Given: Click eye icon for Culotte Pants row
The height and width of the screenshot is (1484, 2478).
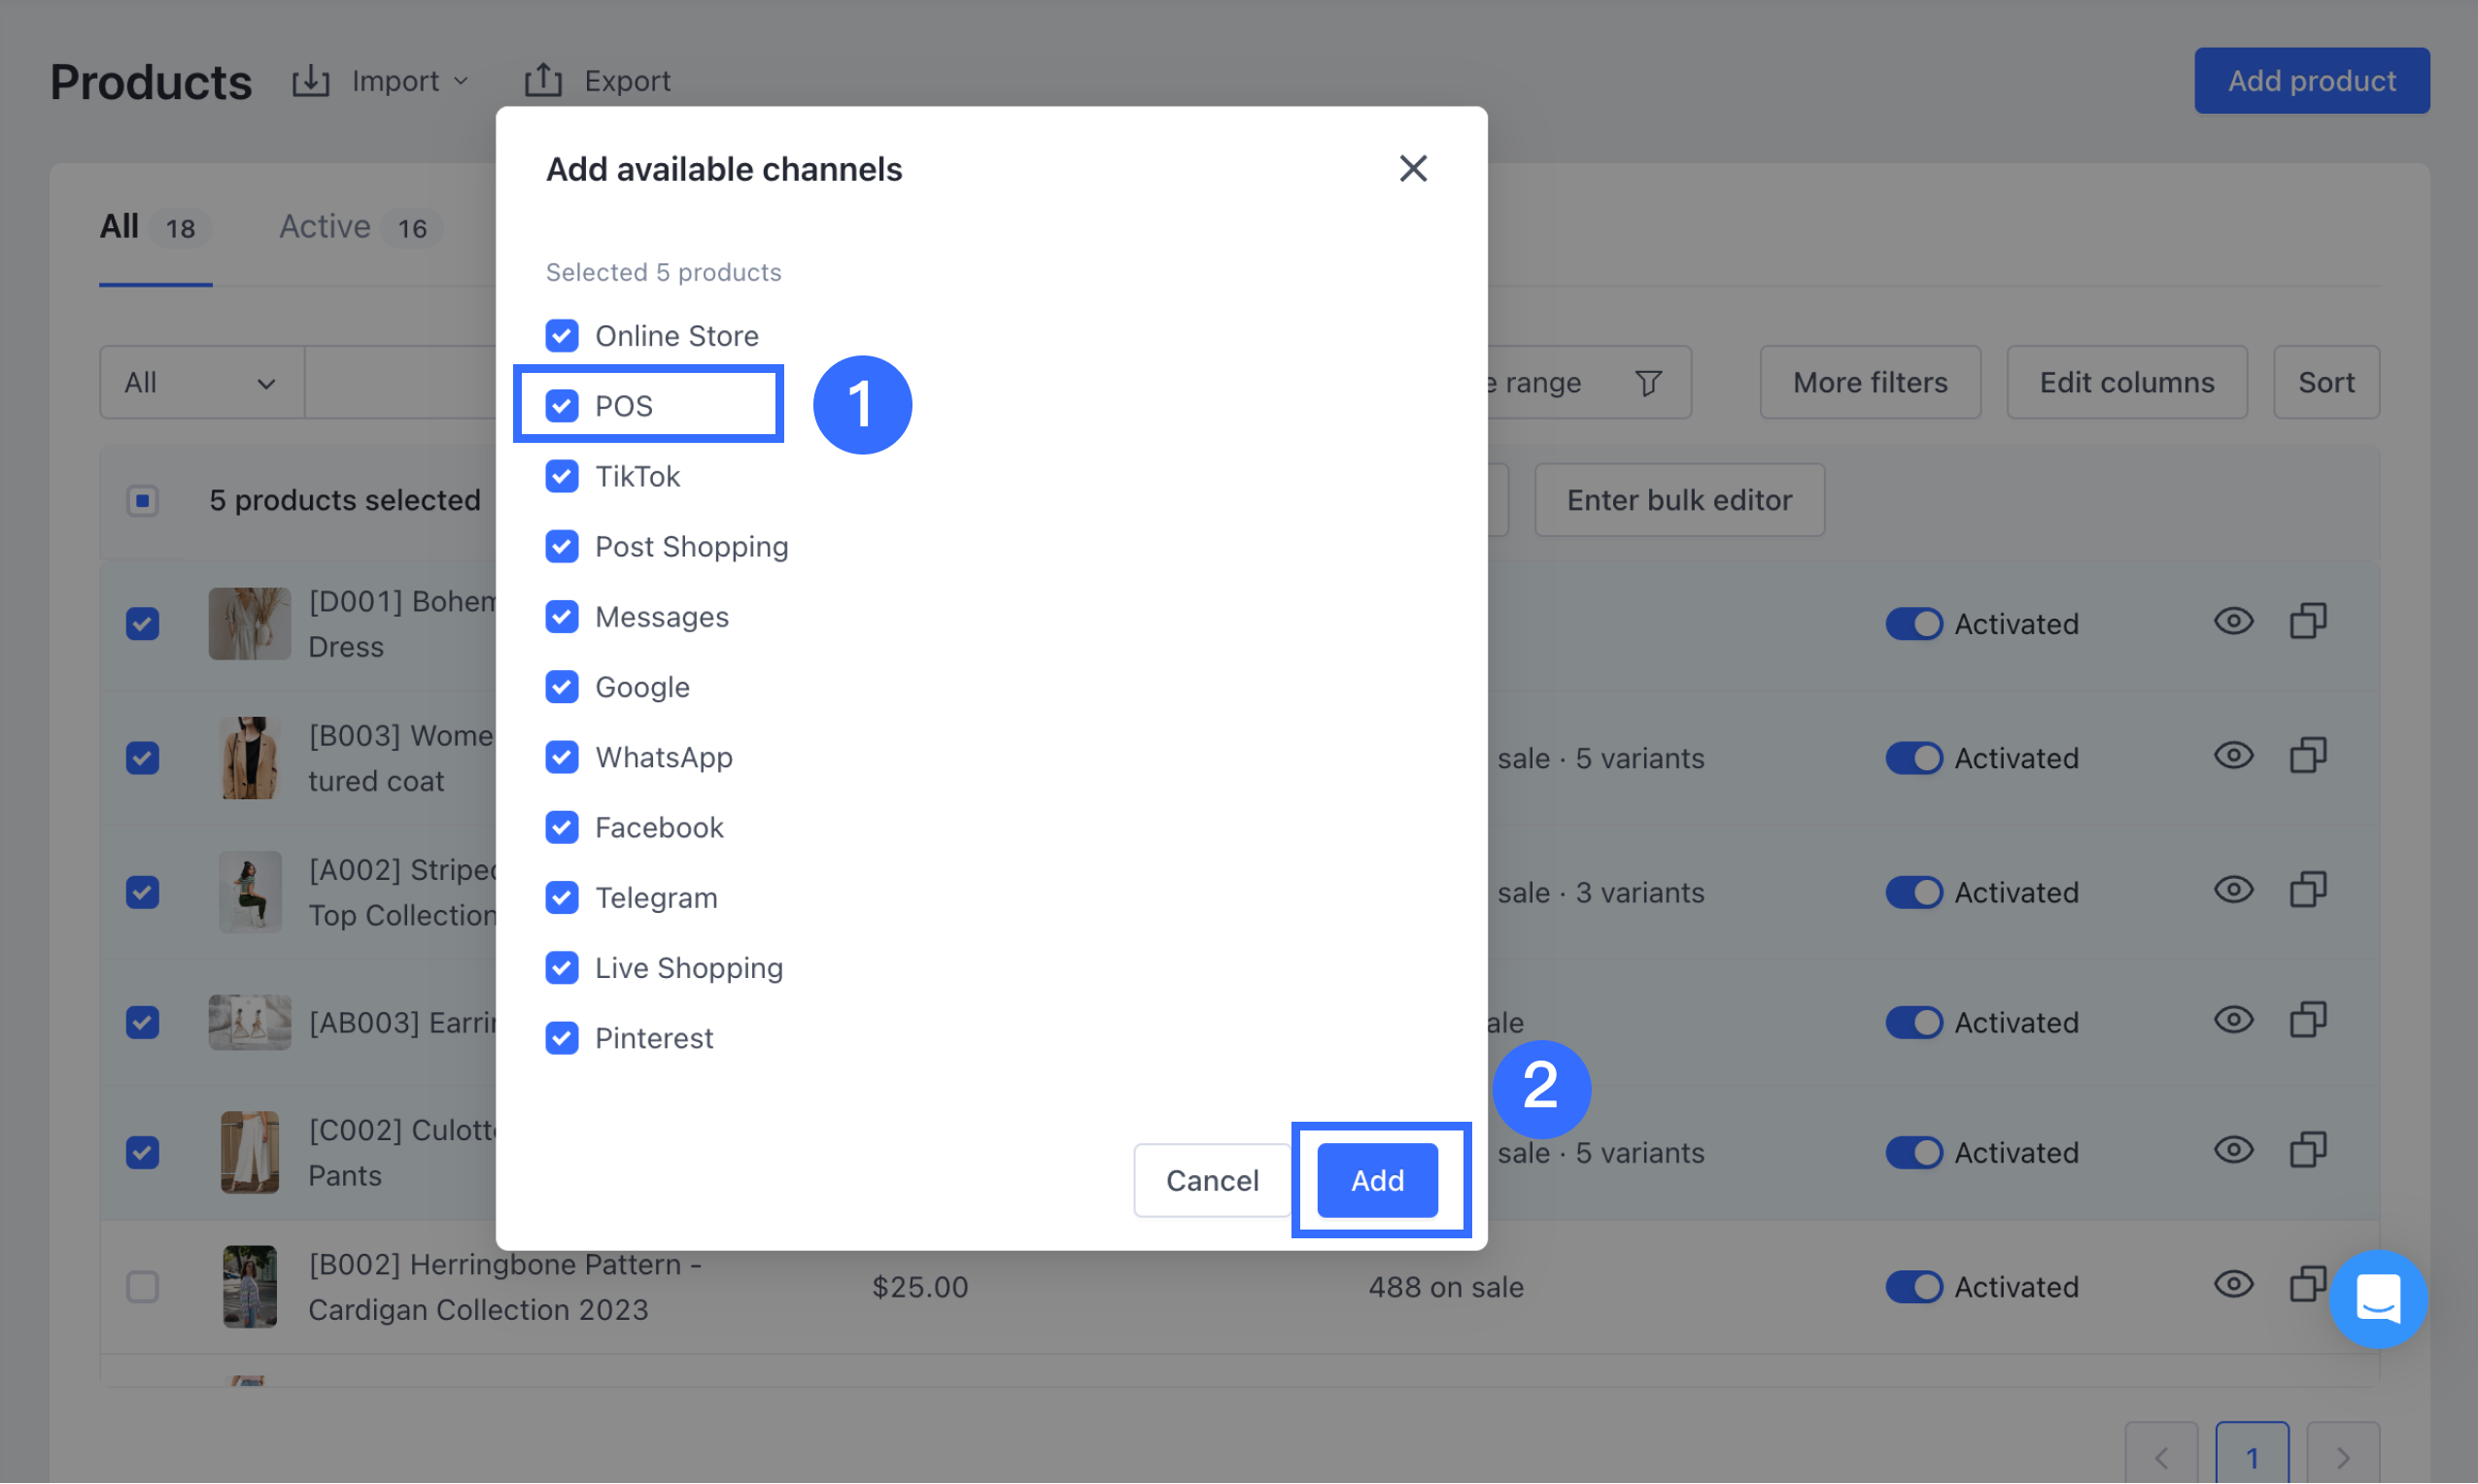Looking at the screenshot, I should (x=2232, y=1150).
